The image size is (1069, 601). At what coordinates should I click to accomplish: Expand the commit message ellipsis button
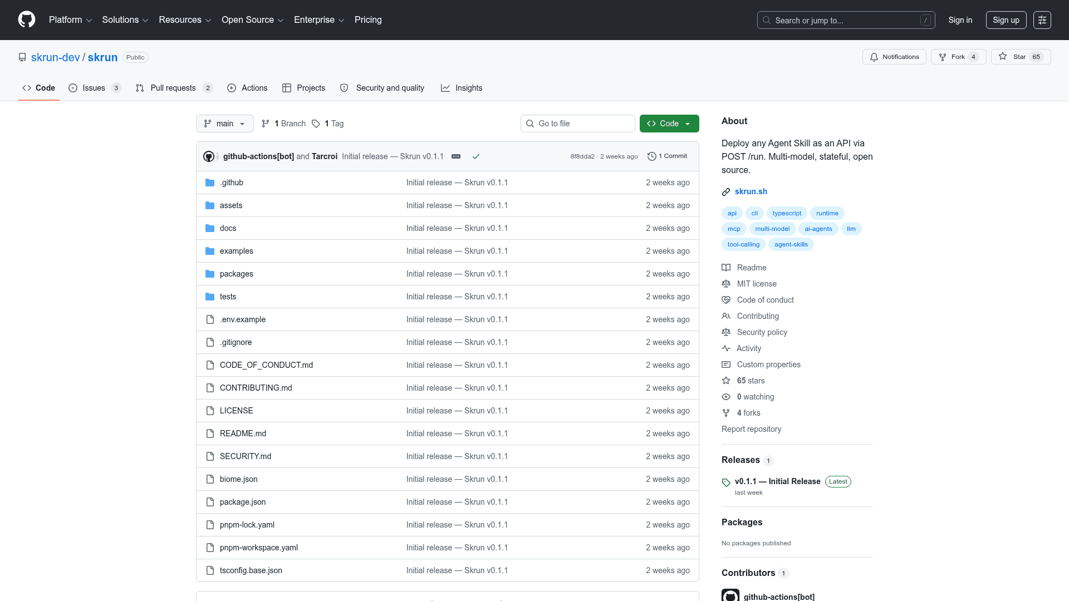pos(456,156)
